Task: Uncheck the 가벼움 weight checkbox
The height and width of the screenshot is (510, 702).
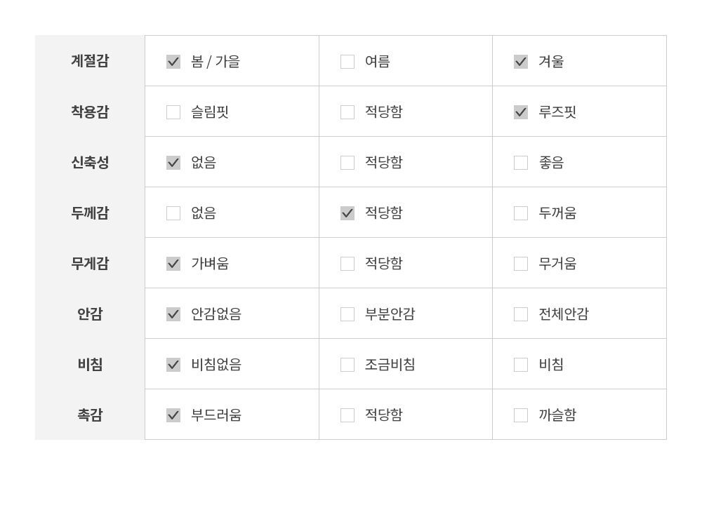Action: (173, 264)
